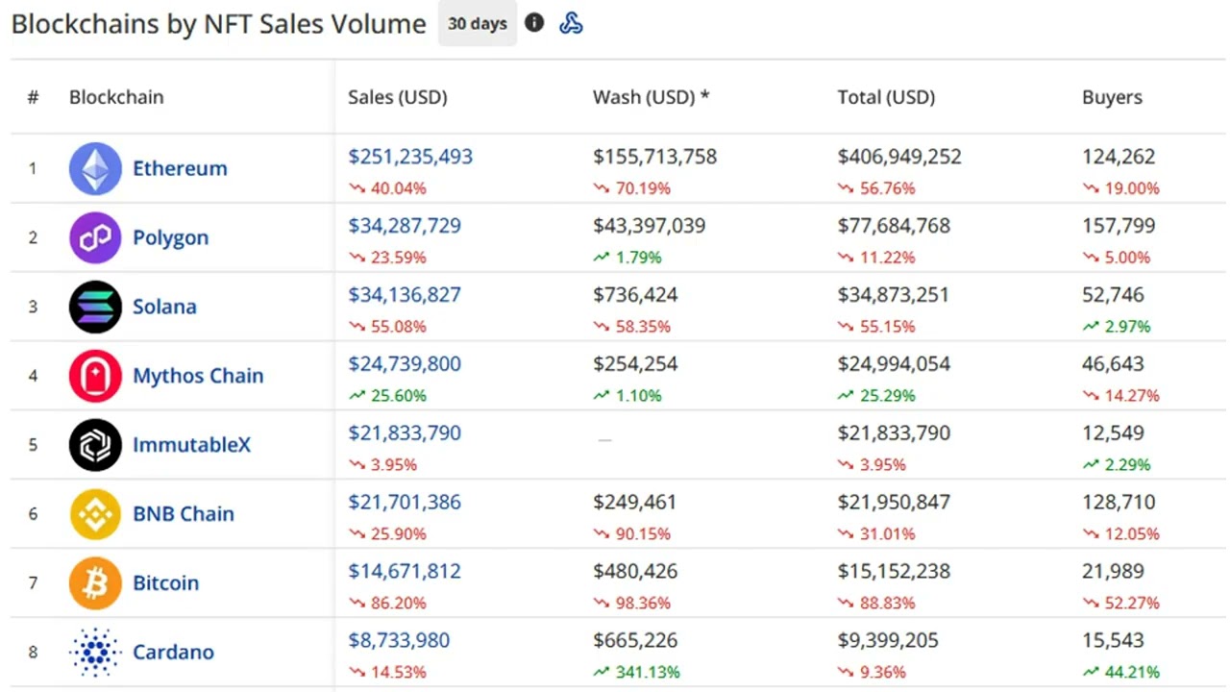Open the Cardano blockchain link
The height and width of the screenshot is (692, 1230).
click(x=173, y=653)
